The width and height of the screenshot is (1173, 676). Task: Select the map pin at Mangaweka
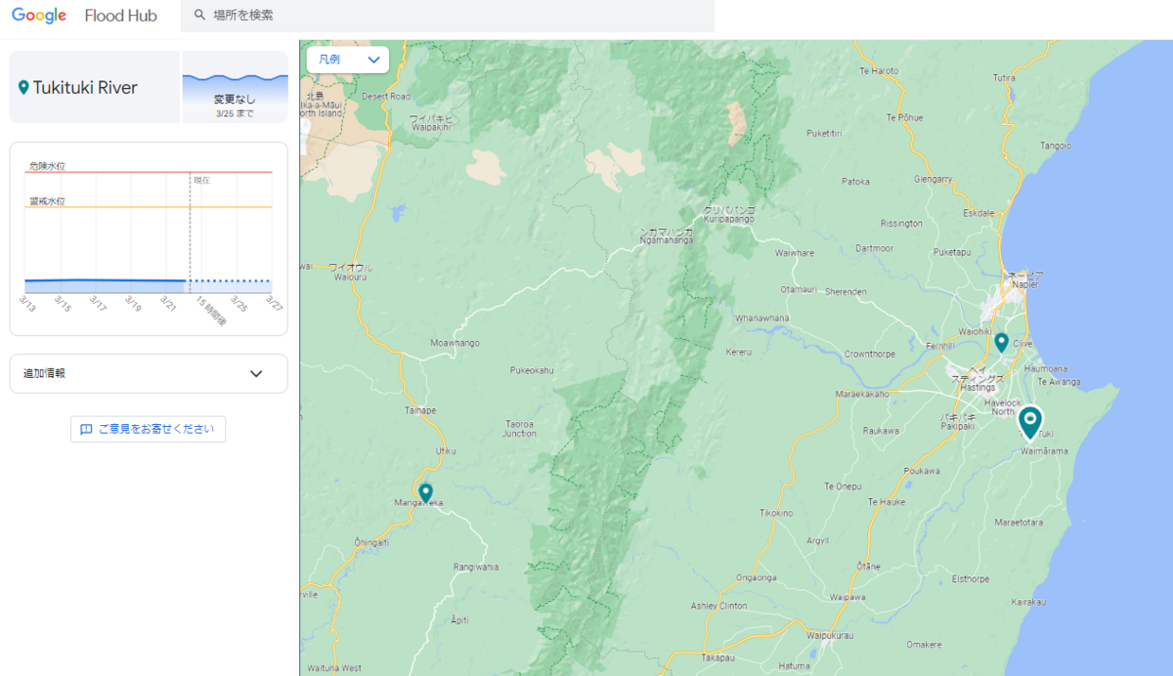(x=425, y=492)
